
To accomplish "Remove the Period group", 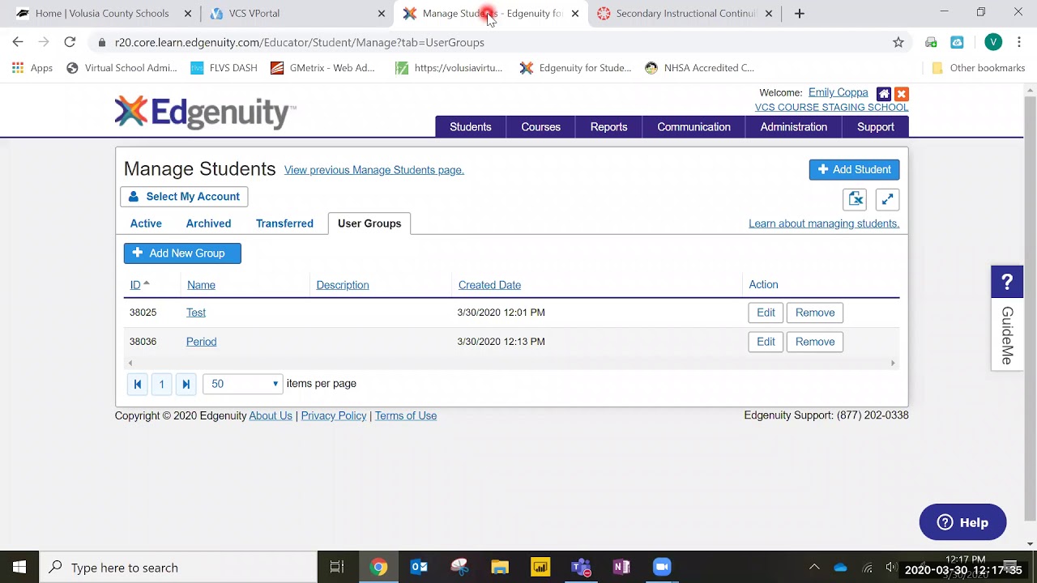I will pyautogui.click(x=815, y=342).
